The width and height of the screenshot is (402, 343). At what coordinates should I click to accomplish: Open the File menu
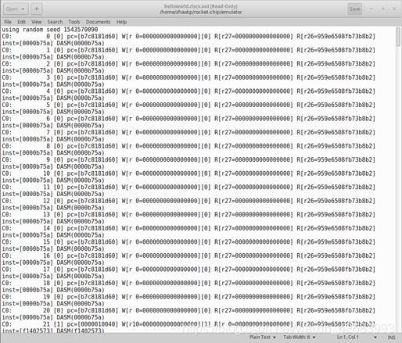8,22
